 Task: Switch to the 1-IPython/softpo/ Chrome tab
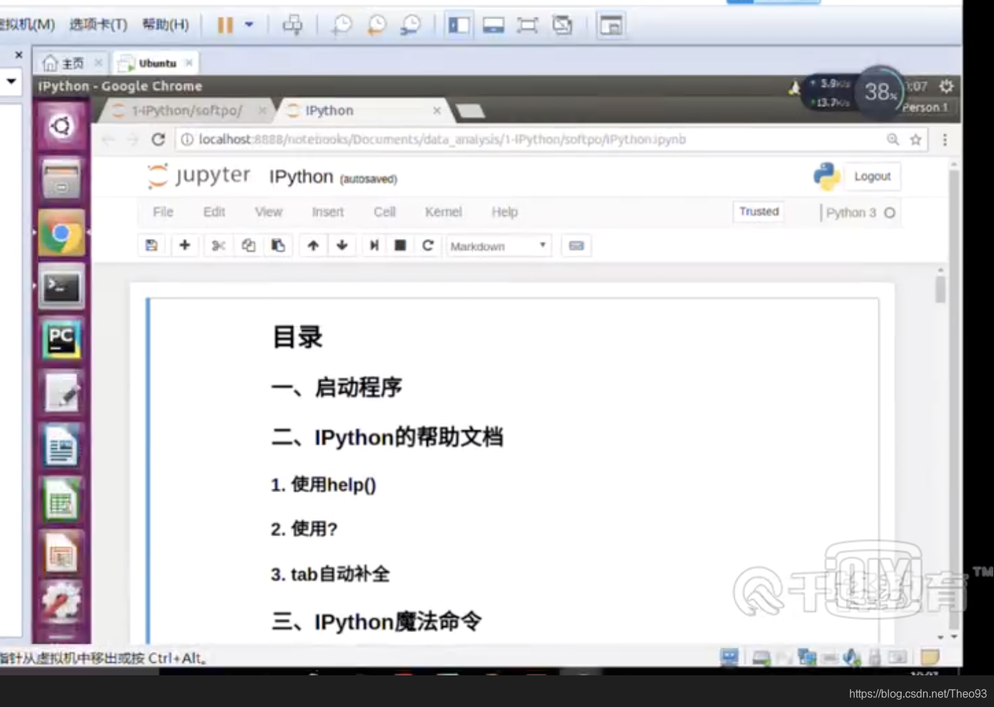coord(187,110)
